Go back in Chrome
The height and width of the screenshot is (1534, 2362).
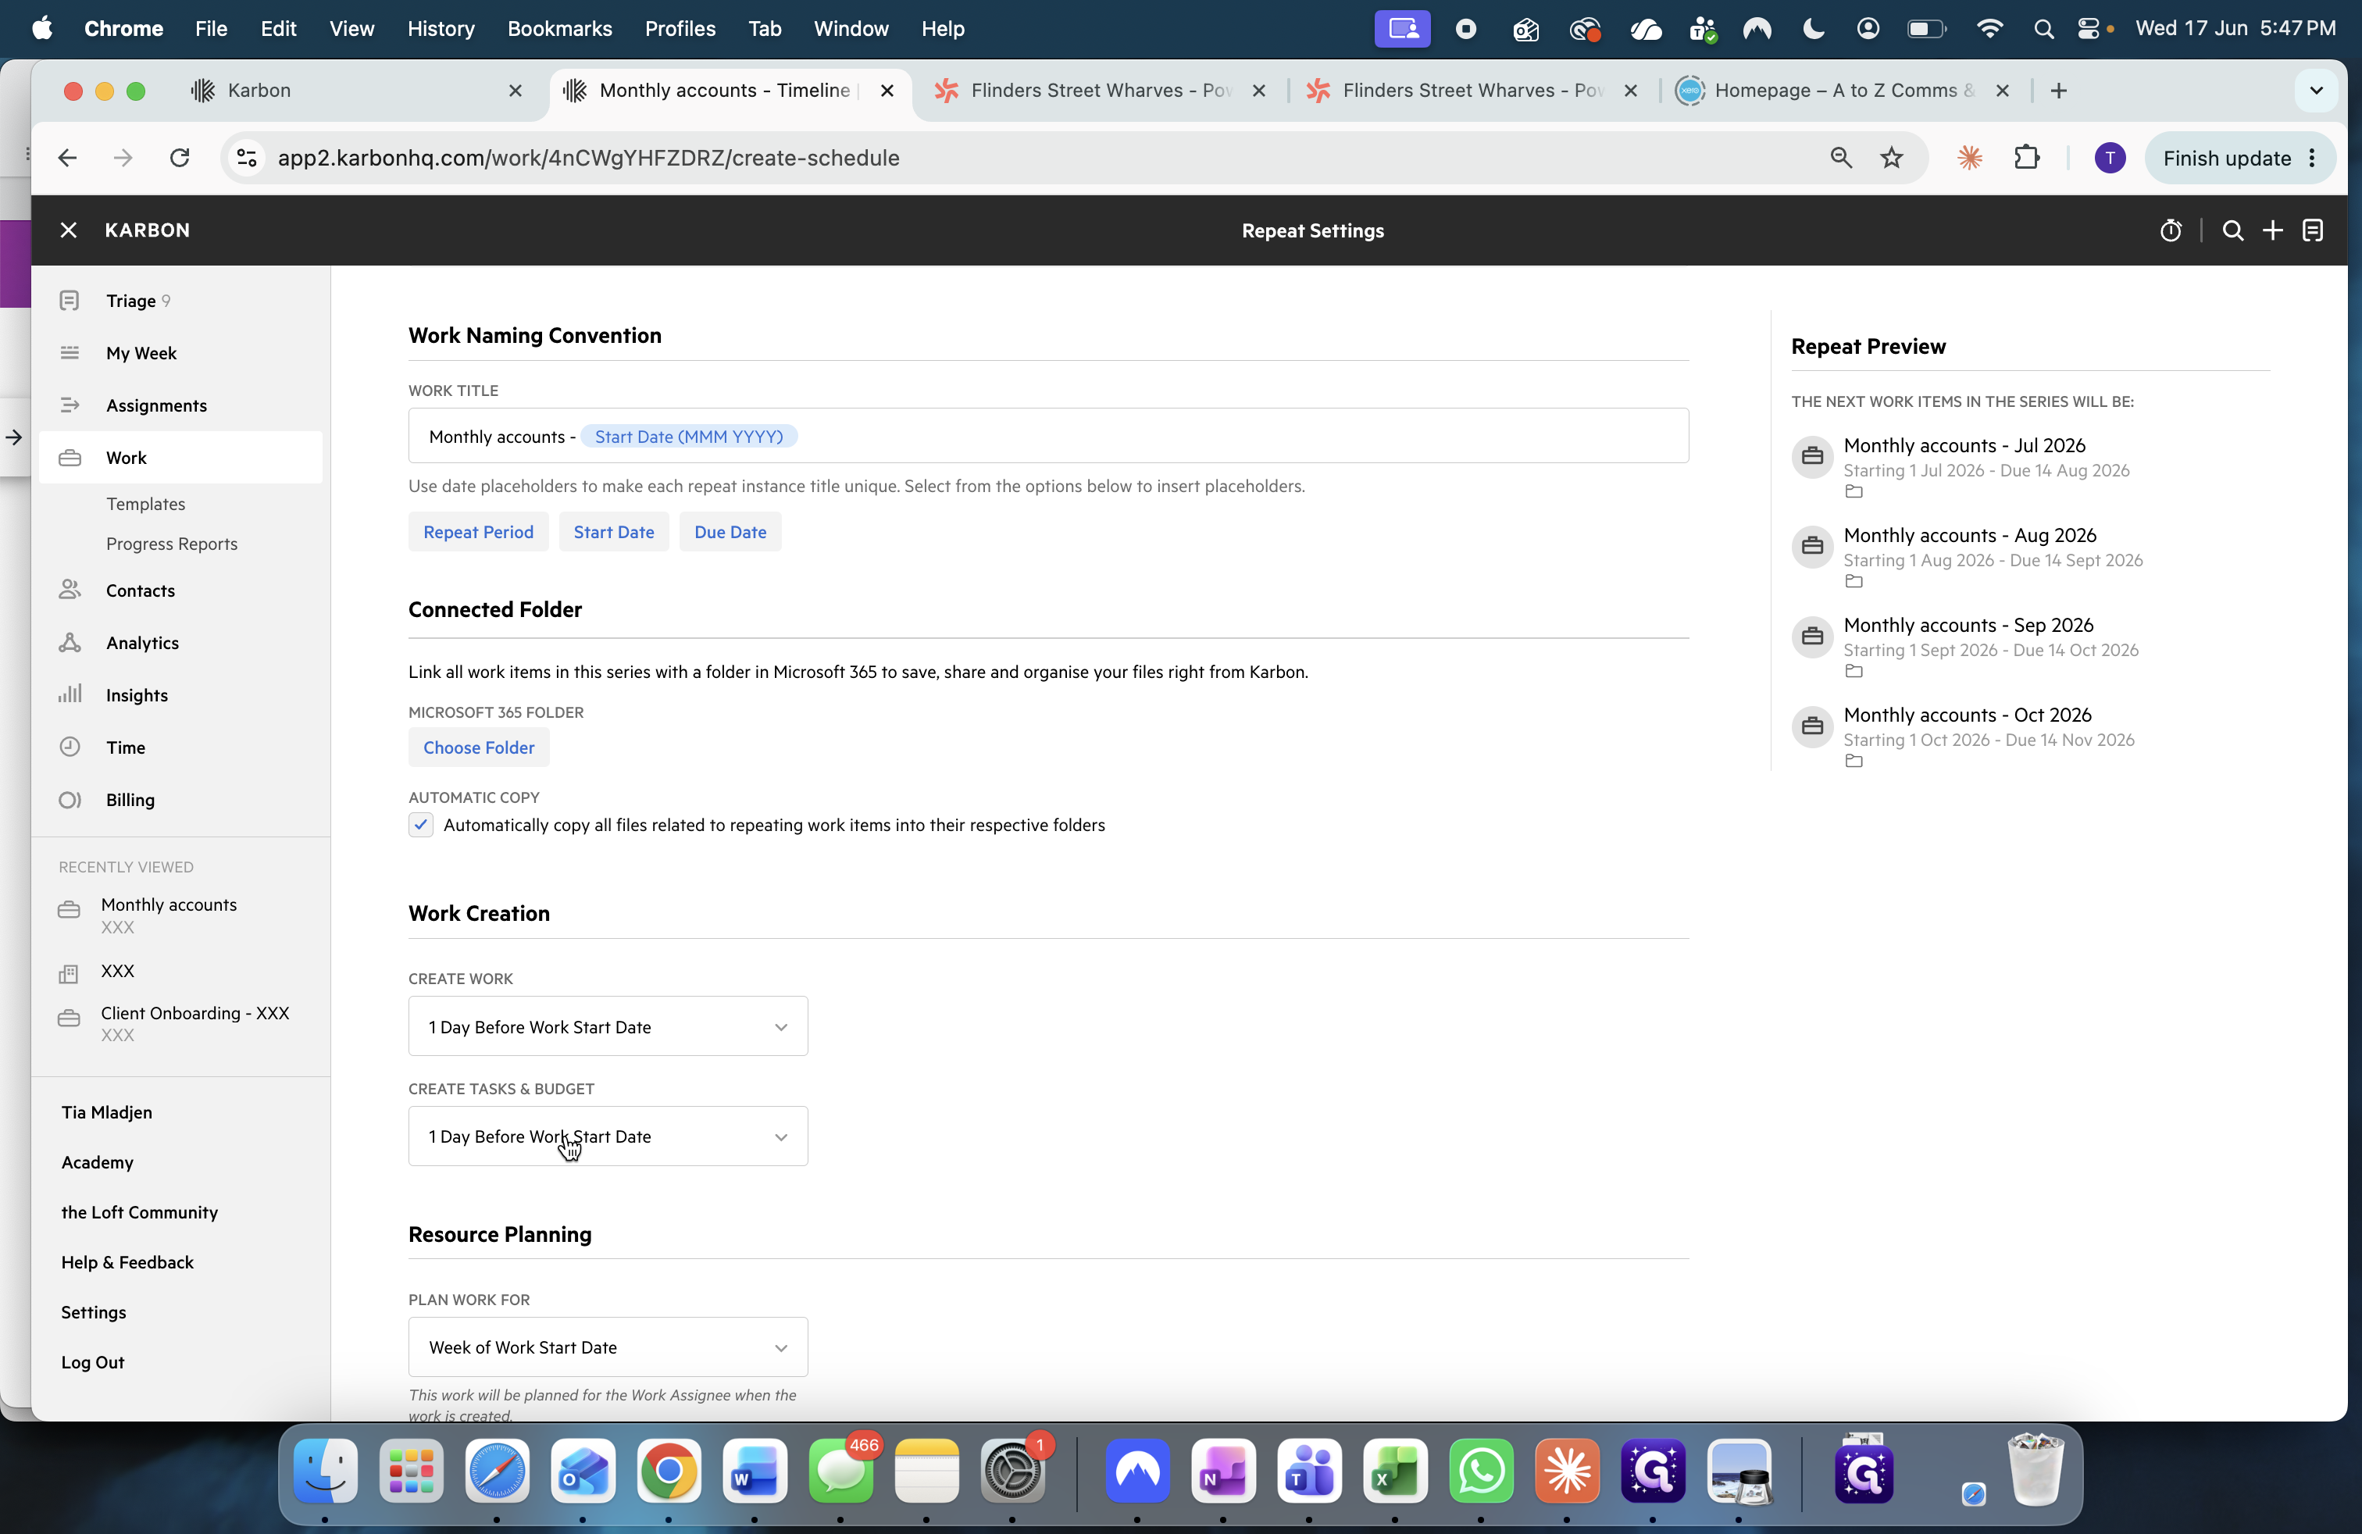coord(67,158)
